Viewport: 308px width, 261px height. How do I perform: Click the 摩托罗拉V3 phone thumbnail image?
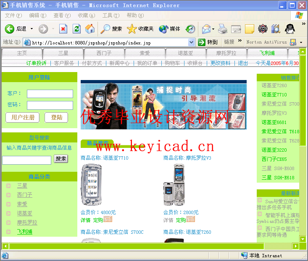tap(175, 184)
